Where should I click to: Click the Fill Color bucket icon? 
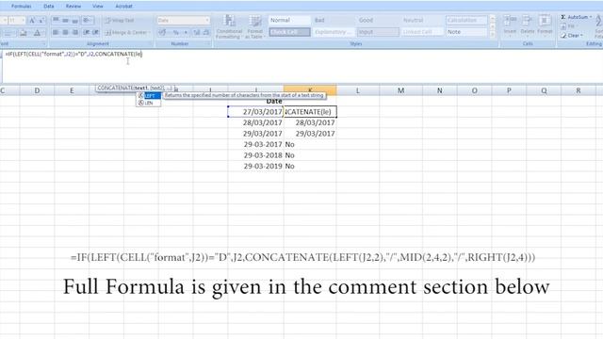tap(23, 33)
